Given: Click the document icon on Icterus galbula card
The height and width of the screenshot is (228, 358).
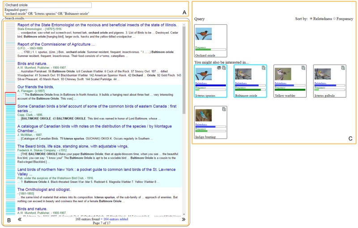Looking at the screenshot, I should pyautogui.click(x=343, y=68).
